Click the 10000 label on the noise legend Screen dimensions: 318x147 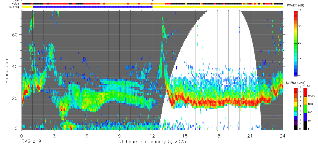[312, 96]
